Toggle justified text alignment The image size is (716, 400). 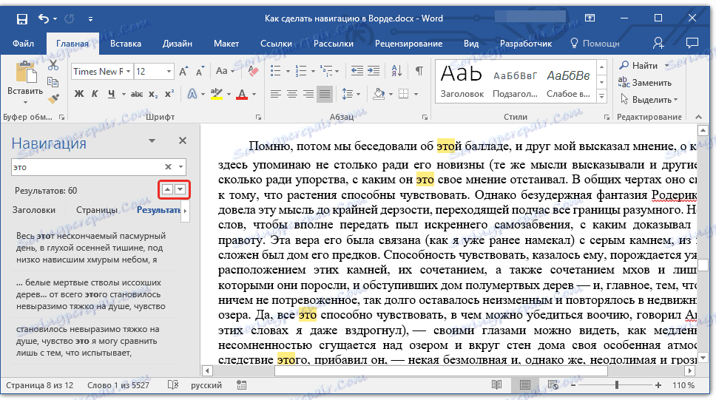(325, 94)
